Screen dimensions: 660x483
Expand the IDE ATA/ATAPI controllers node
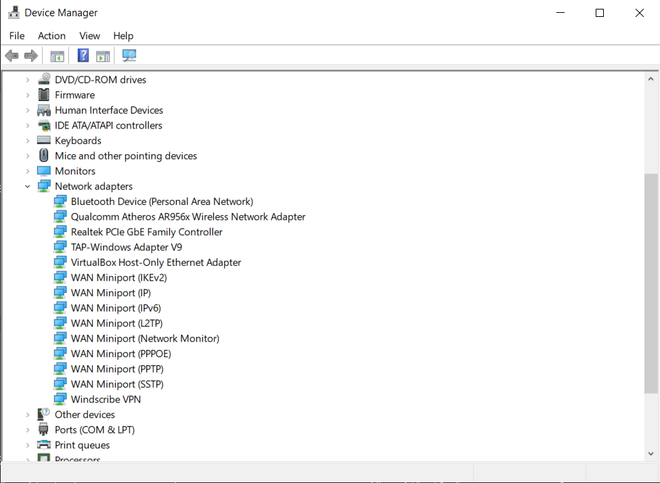coord(28,125)
